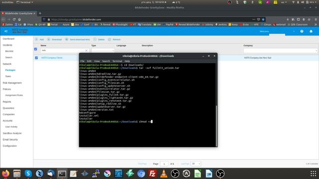Screen dimensions: 319x179
Task: Launch Skype from the dock
Action: (28, 174)
